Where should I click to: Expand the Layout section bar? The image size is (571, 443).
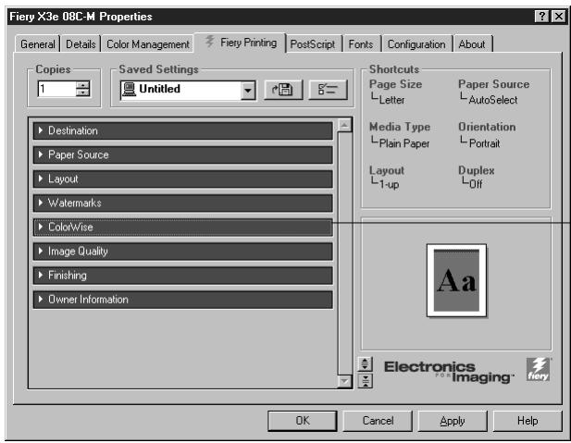click(x=183, y=179)
